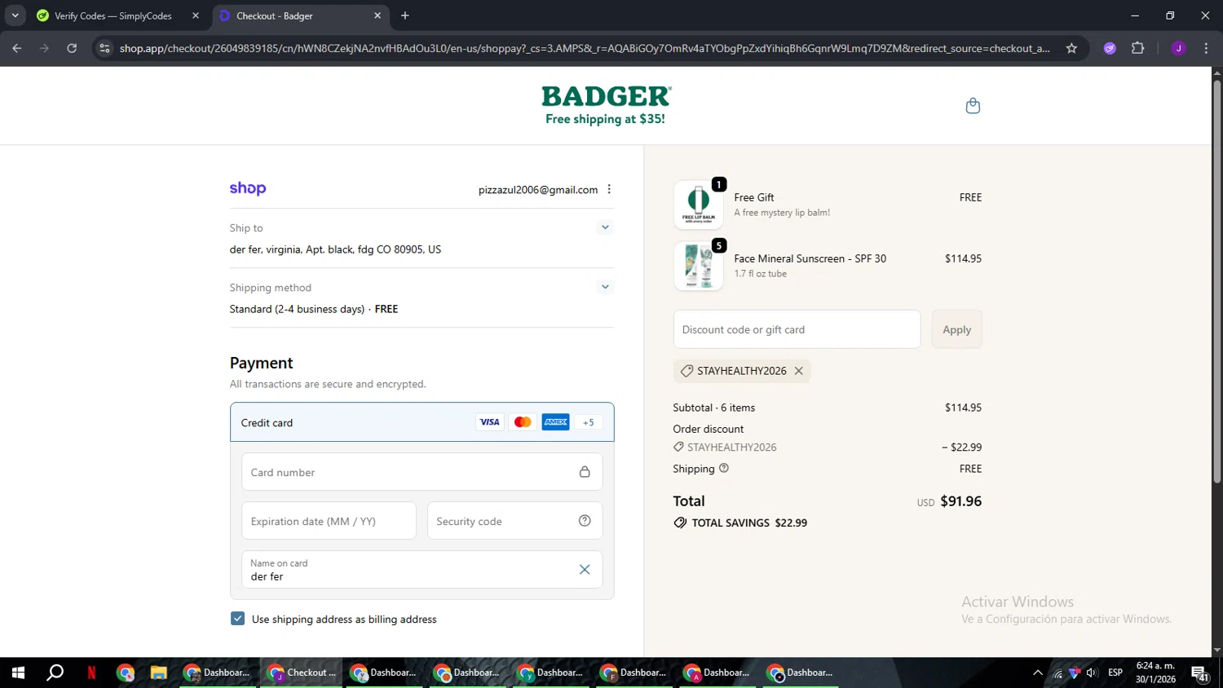Open the Chrome profile J avatar

click(1178, 48)
